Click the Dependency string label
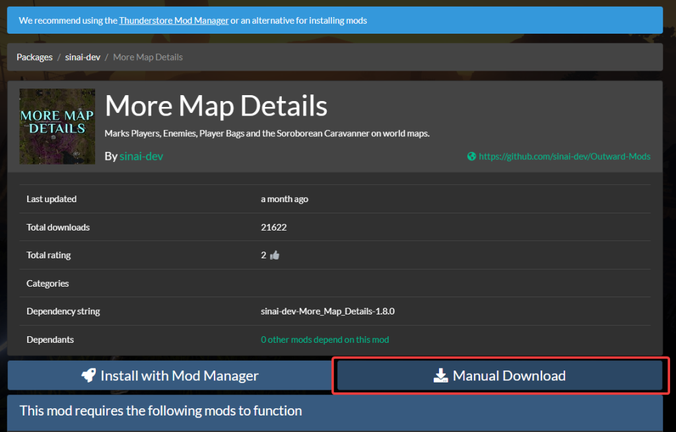Viewport: 676px width, 432px height. [63, 311]
